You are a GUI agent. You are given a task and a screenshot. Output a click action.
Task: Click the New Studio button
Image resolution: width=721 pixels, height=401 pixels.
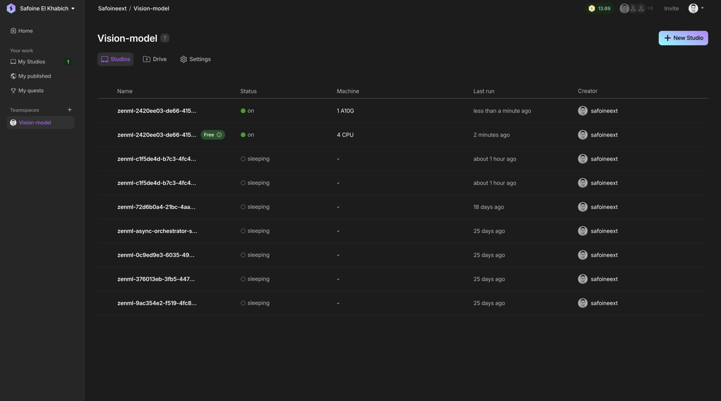(683, 38)
